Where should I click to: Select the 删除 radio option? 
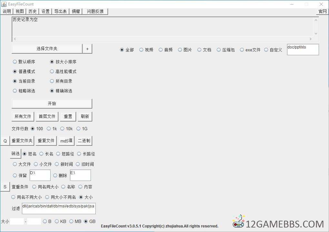(x=60, y=175)
